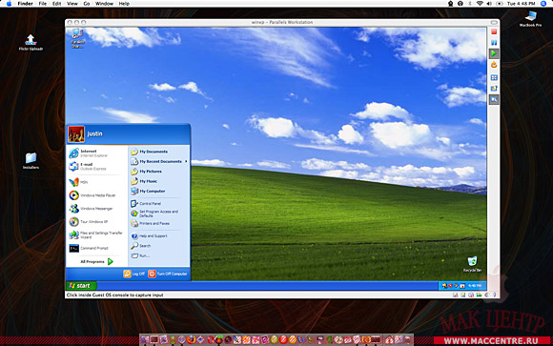
Task: Open My Music
Action: tap(144, 181)
